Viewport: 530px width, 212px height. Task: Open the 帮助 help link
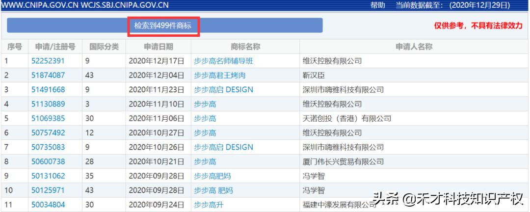[377, 5]
